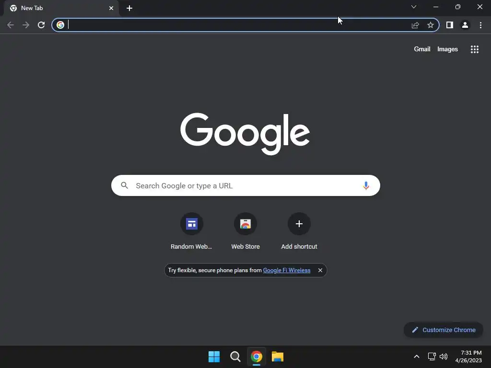
Task: Open network status tray icon
Action: point(432,356)
